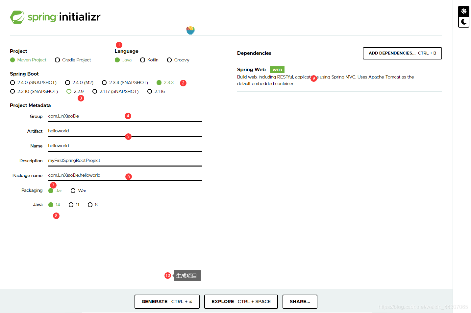Select Spring Boot 2.2.10 (SNAPSHOT)
The height and width of the screenshot is (313, 471).
coord(34,91)
